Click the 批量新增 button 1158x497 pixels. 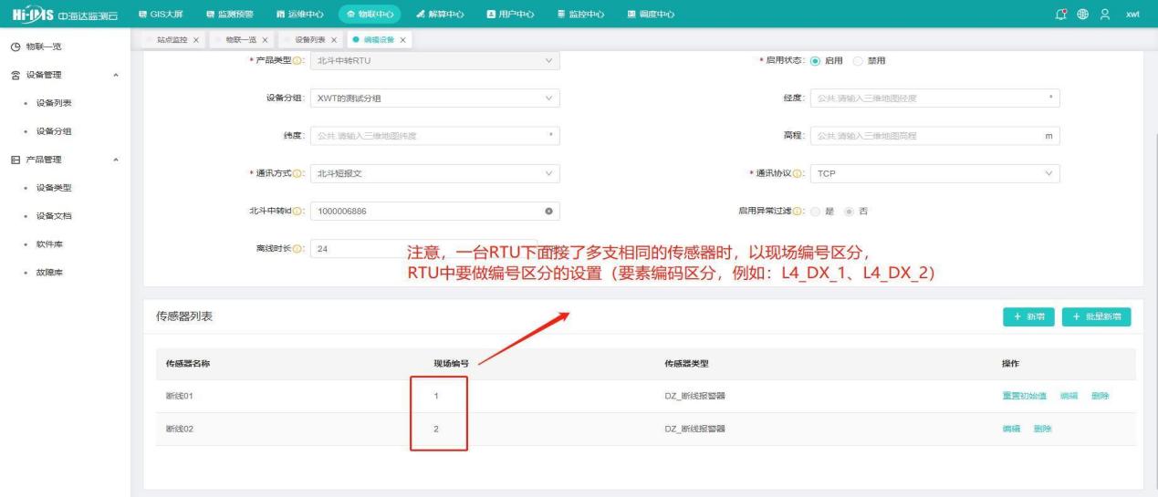click(x=1096, y=316)
